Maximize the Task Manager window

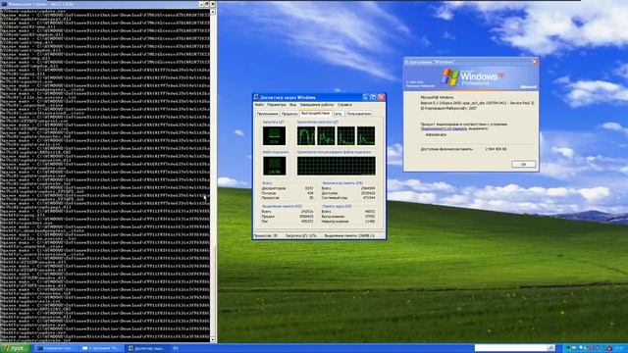click(373, 97)
